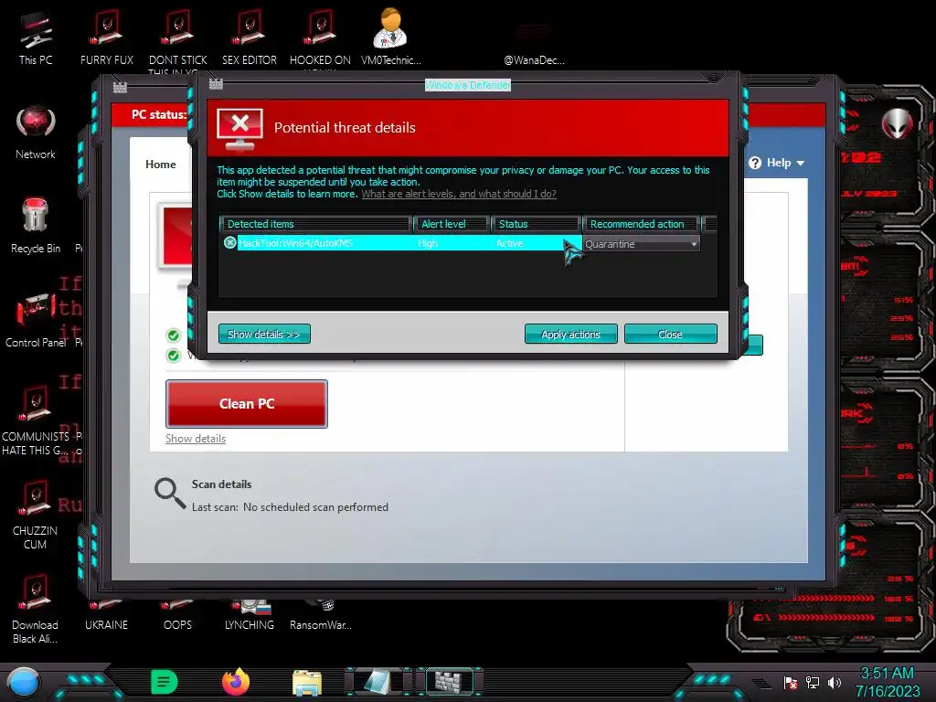The width and height of the screenshot is (936, 702).
Task: Open RansomWar... desktop shortcut
Action: (321, 616)
